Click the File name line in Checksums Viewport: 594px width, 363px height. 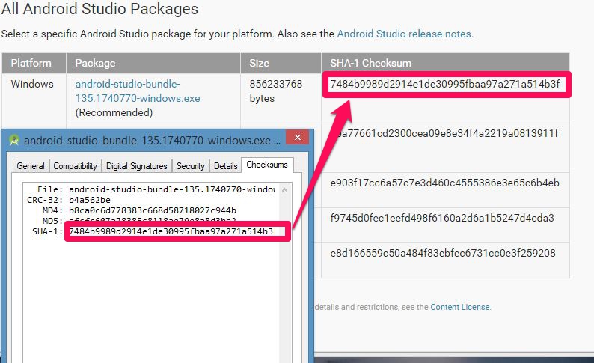[172, 190]
